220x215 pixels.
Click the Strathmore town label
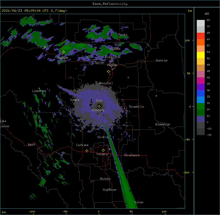coord(132,155)
